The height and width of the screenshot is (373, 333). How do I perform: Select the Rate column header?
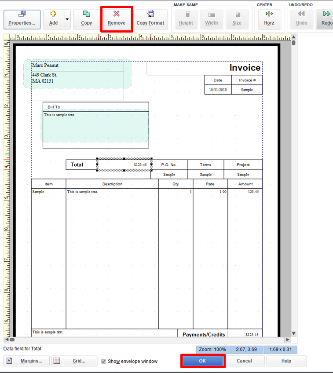210,184
